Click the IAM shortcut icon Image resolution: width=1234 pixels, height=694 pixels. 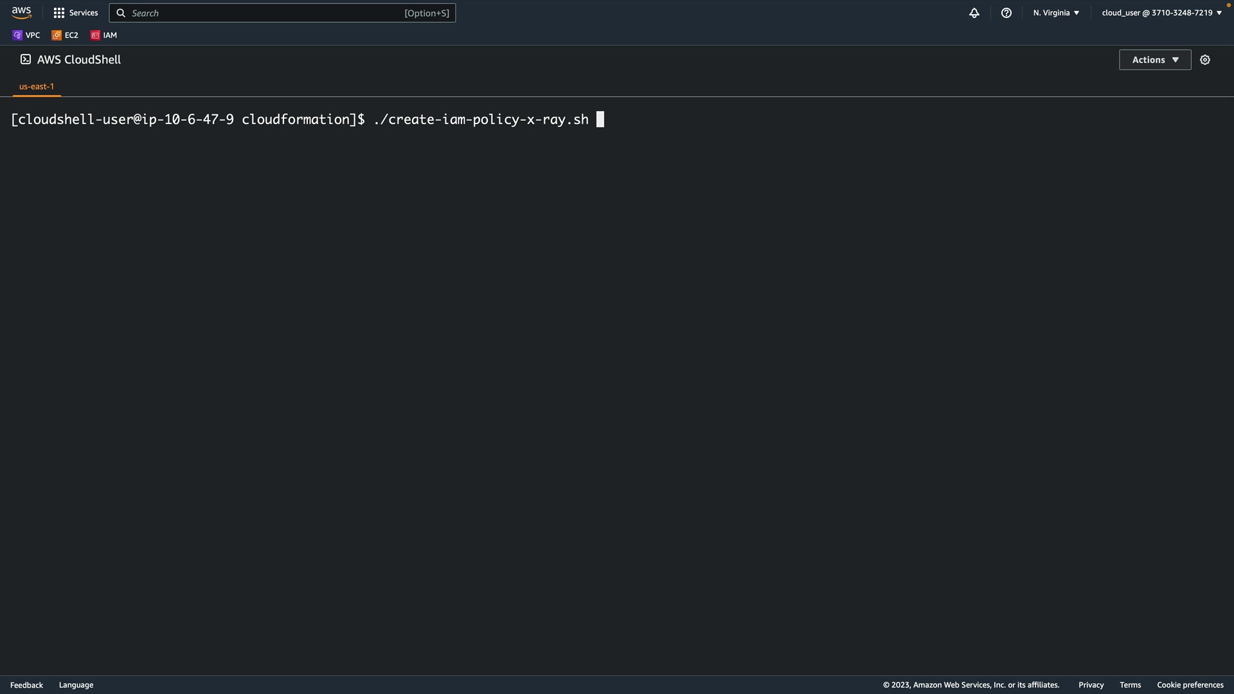95,35
